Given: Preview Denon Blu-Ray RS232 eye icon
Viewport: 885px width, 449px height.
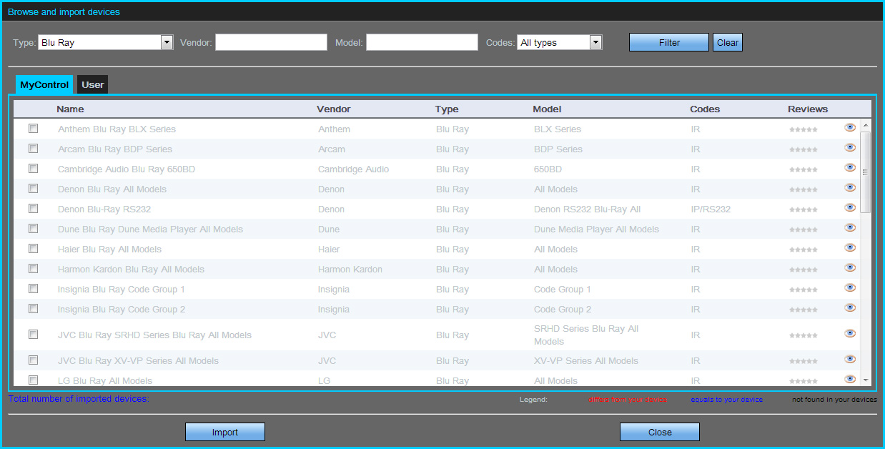Looking at the screenshot, I should click(x=850, y=207).
